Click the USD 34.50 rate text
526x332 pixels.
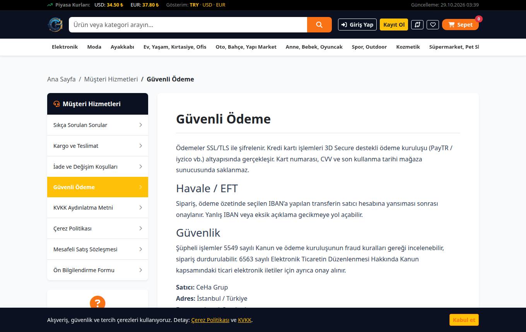coord(109,5)
